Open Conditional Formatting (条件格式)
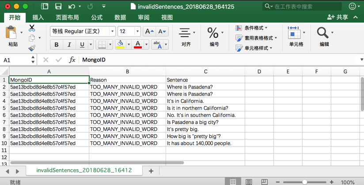364x185 pixels. pos(251,28)
